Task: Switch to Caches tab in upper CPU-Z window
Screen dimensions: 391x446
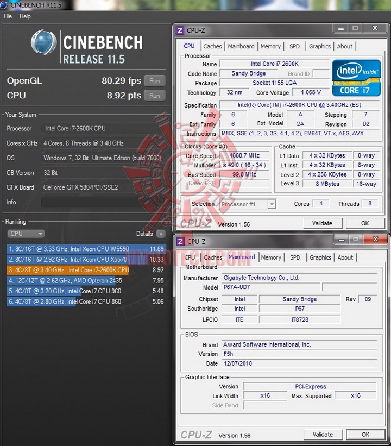Action: (x=212, y=46)
